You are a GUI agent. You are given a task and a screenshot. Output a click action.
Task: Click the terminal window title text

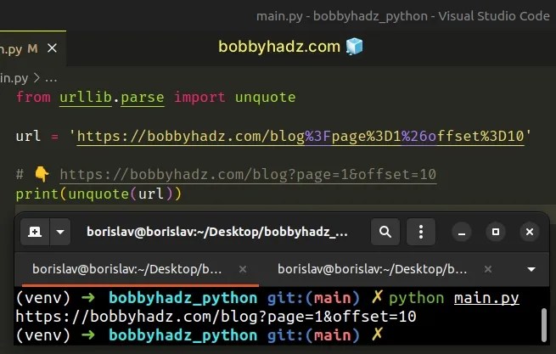coord(217,232)
